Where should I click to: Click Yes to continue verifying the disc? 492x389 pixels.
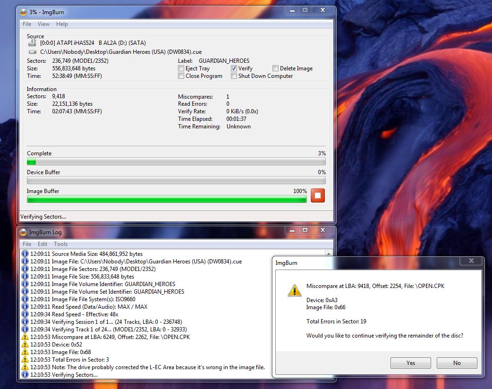pyautogui.click(x=410, y=363)
